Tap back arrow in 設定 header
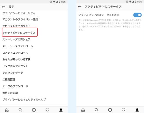 pyautogui.click(x=4, y=7)
